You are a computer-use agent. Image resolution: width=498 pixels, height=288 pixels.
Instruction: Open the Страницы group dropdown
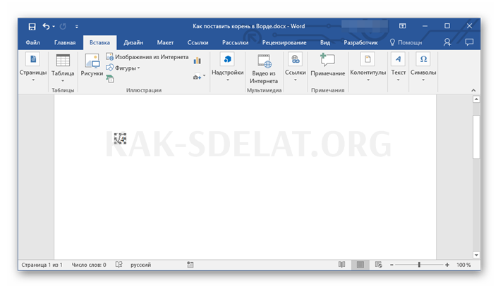33,68
